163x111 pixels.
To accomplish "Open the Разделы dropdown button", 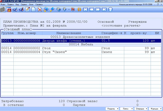I will [112, 109].
